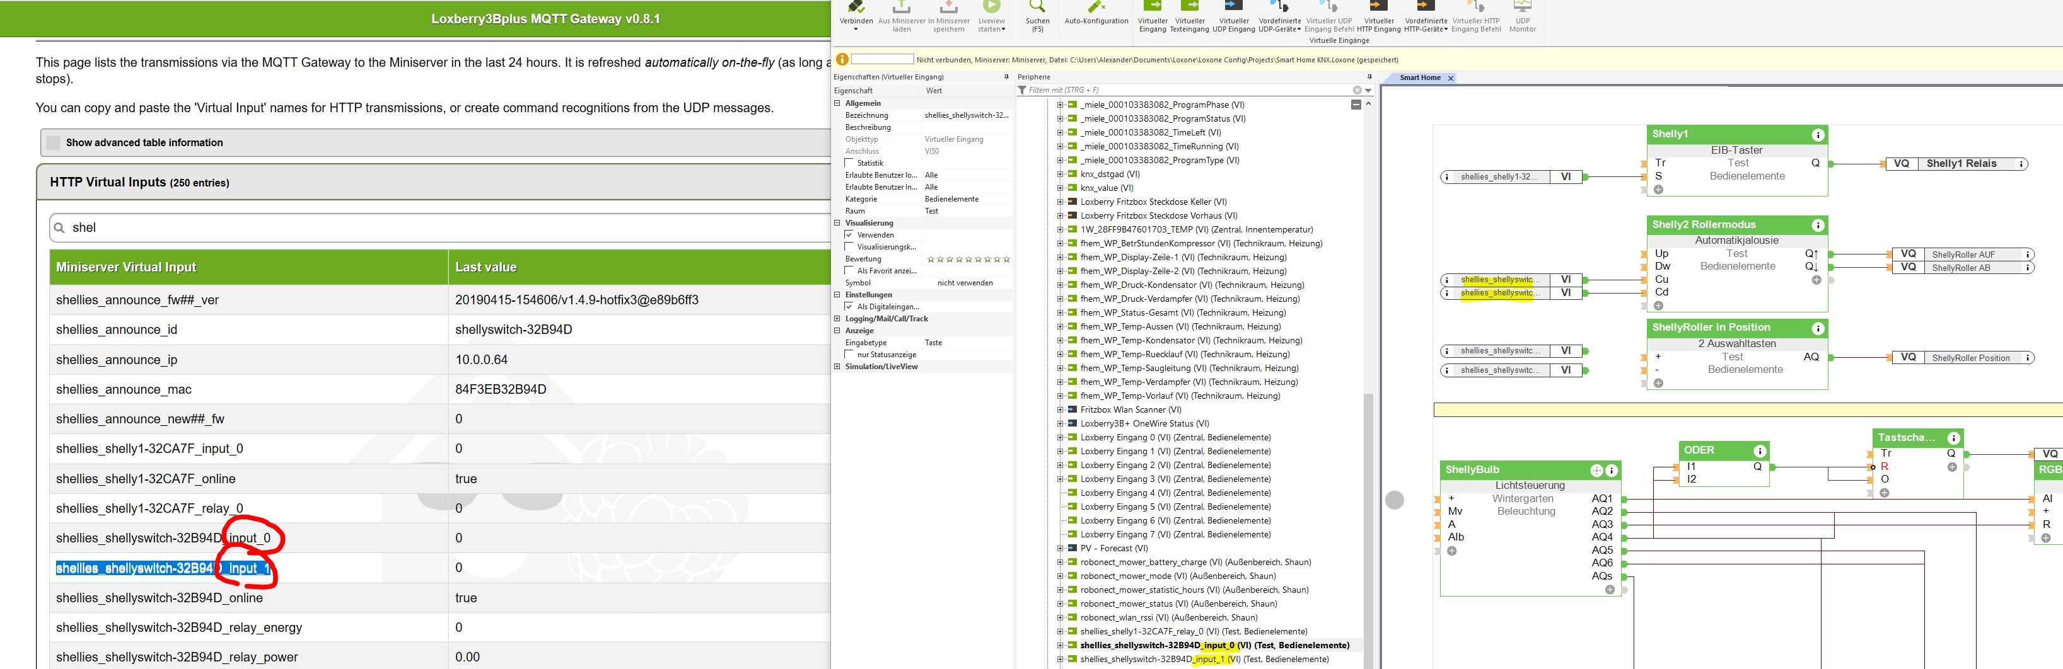Set Bewertung using the rating stars
This screenshot has width=2063, height=669.
pos(968,260)
